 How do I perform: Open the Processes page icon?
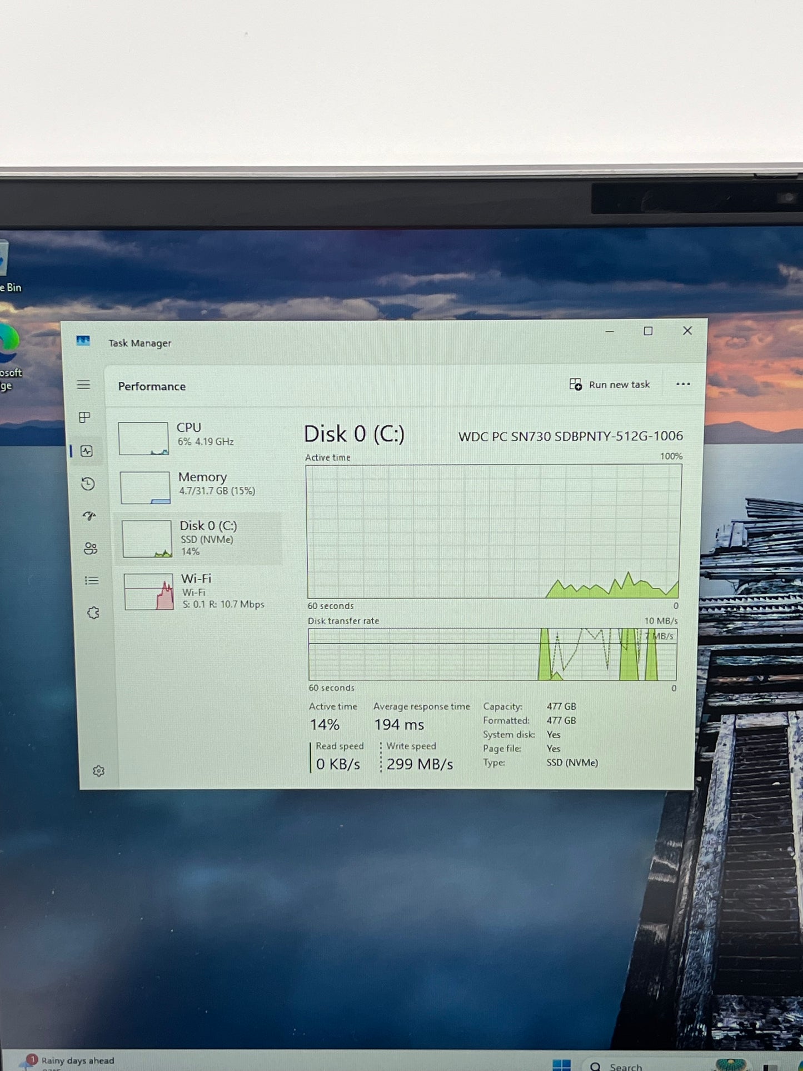[x=84, y=417]
